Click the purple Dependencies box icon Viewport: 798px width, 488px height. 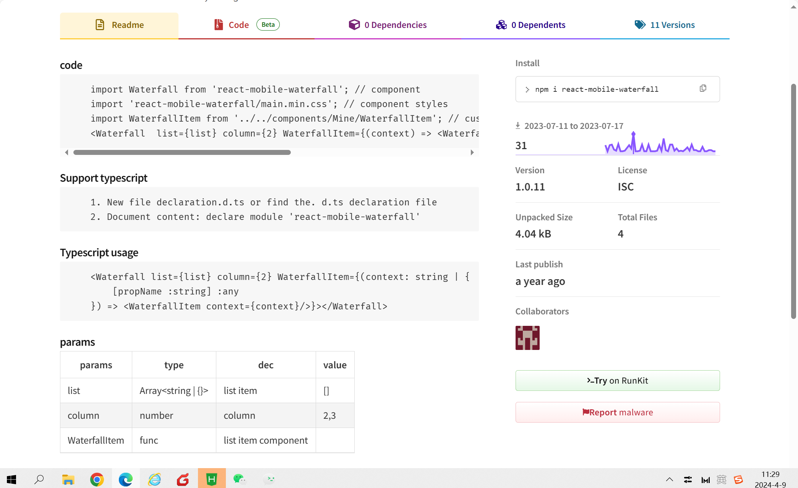click(354, 25)
